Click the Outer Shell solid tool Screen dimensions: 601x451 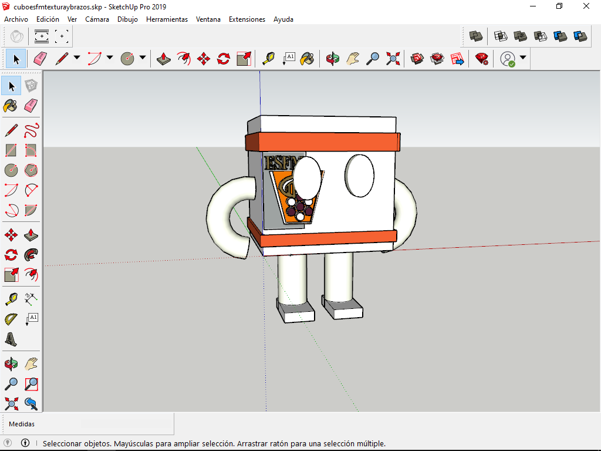coord(475,36)
